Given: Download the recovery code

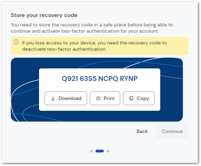Looking at the screenshot, I should pyautogui.click(x=66, y=98).
